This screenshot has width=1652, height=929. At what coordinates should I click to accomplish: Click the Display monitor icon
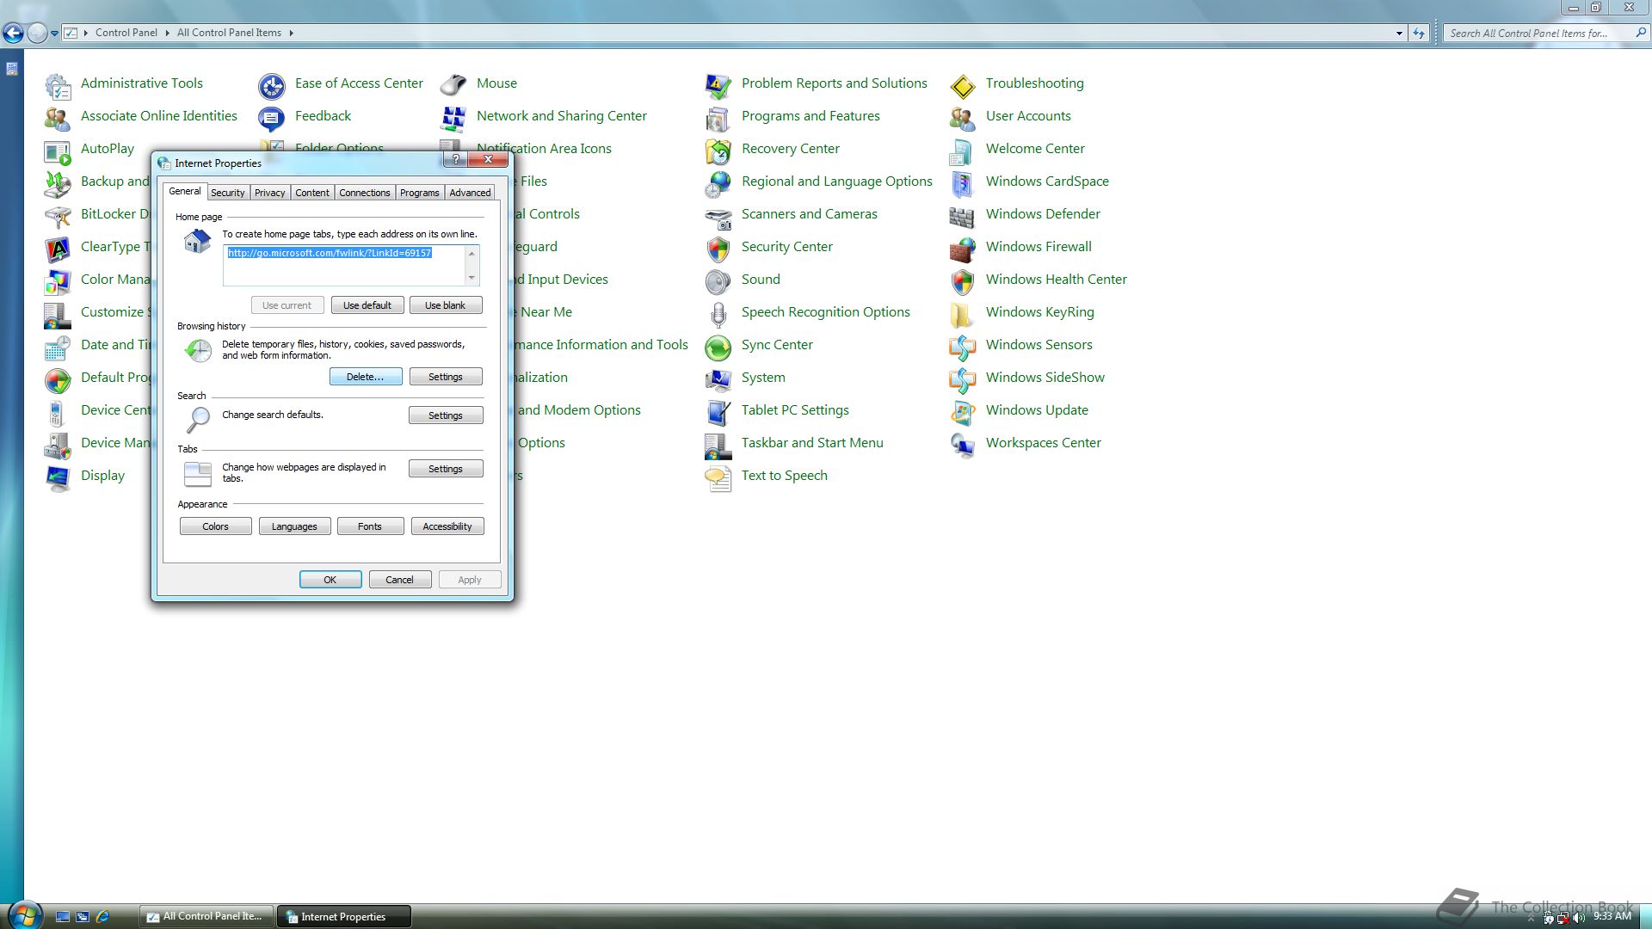[x=58, y=477]
